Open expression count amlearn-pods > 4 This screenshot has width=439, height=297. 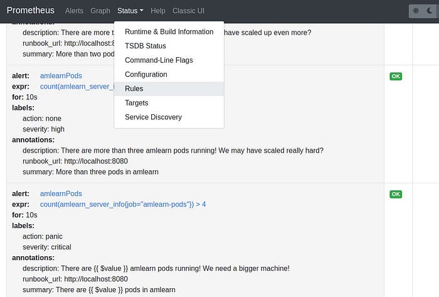(123, 205)
